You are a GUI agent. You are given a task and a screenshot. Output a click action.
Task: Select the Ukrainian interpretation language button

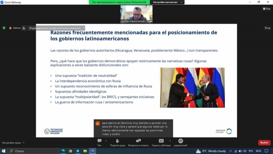coord(180,142)
